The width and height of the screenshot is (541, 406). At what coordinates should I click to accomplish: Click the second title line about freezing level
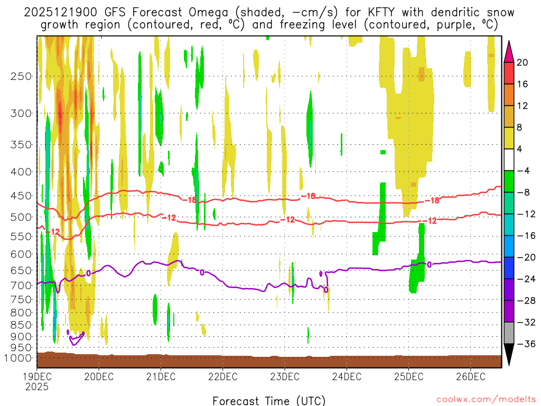pos(269,25)
